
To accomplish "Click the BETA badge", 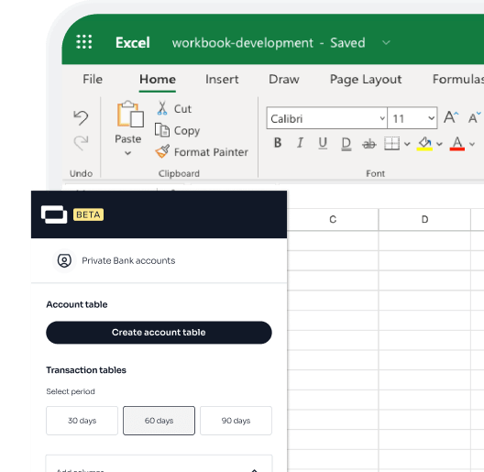I will pos(88,214).
